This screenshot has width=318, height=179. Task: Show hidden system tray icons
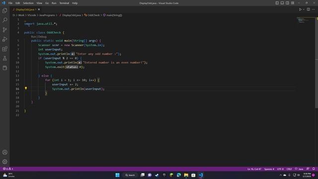(x=281, y=175)
